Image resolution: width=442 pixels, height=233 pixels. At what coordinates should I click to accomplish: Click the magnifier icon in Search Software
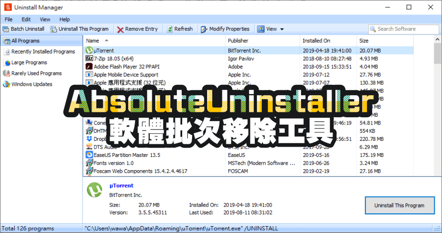click(373, 29)
